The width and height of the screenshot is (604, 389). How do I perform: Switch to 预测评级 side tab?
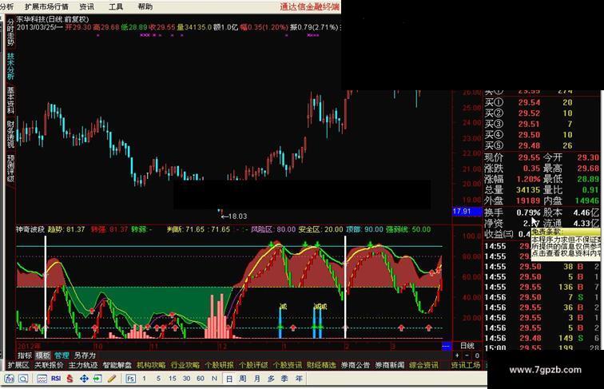pos(10,169)
